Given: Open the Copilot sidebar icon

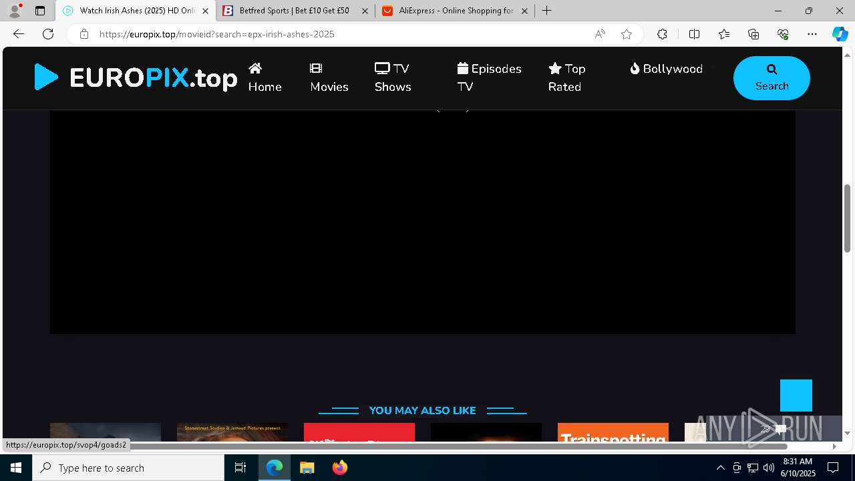Looking at the screenshot, I should [x=840, y=34].
